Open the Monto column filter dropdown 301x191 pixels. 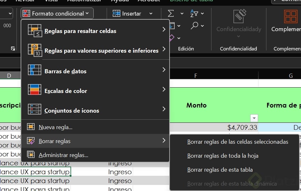tap(254, 118)
